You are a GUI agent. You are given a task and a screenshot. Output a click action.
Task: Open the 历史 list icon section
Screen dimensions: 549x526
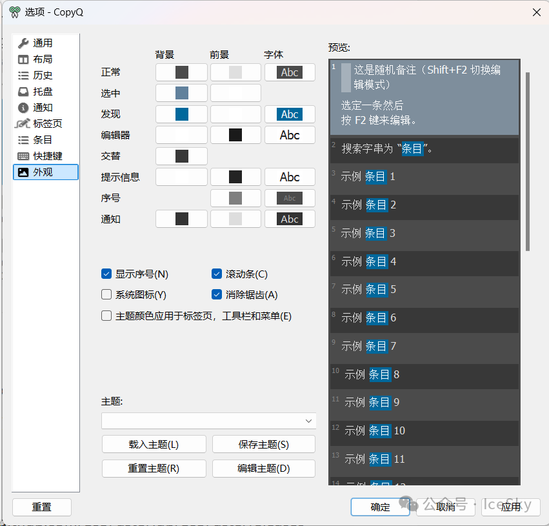(x=23, y=76)
